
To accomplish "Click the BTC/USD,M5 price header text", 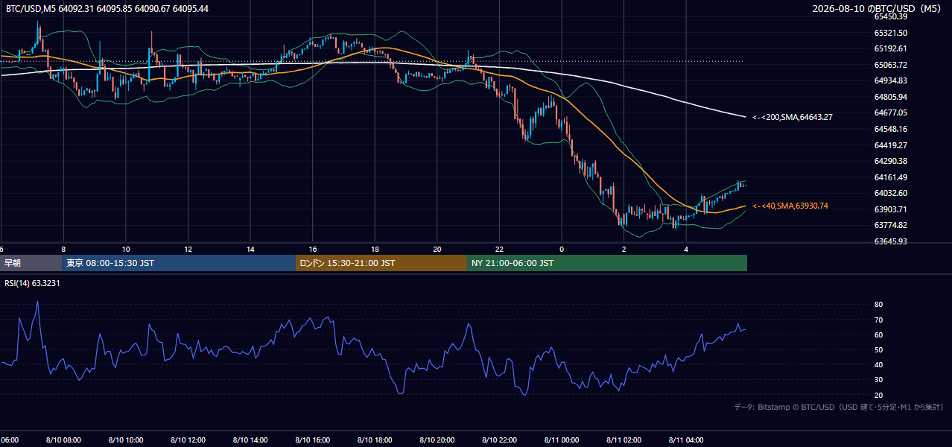I will click(107, 9).
